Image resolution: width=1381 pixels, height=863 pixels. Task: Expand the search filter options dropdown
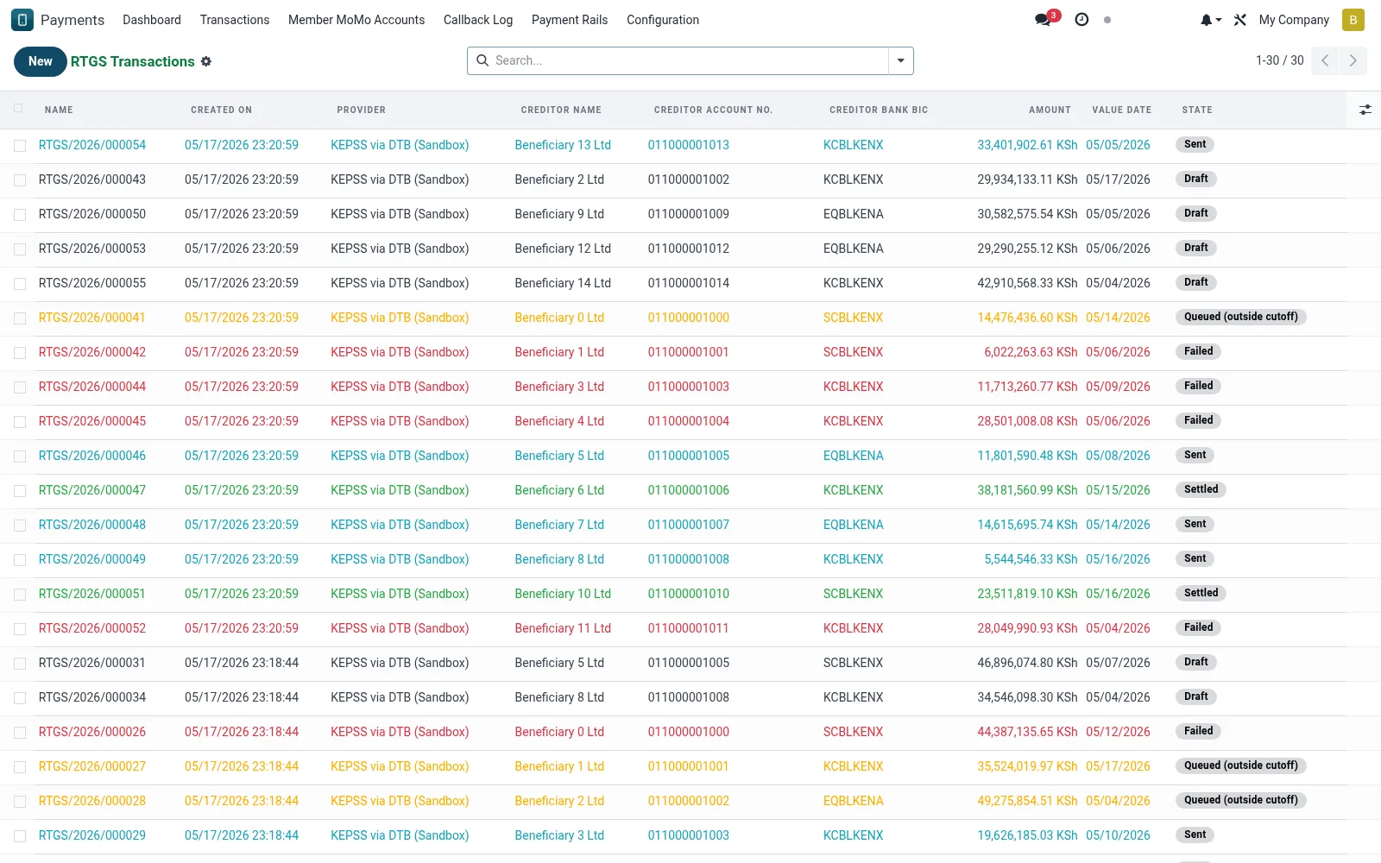[900, 60]
